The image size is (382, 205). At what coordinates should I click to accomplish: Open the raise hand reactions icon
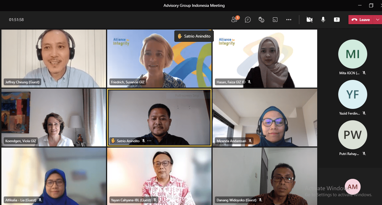coord(261,20)
